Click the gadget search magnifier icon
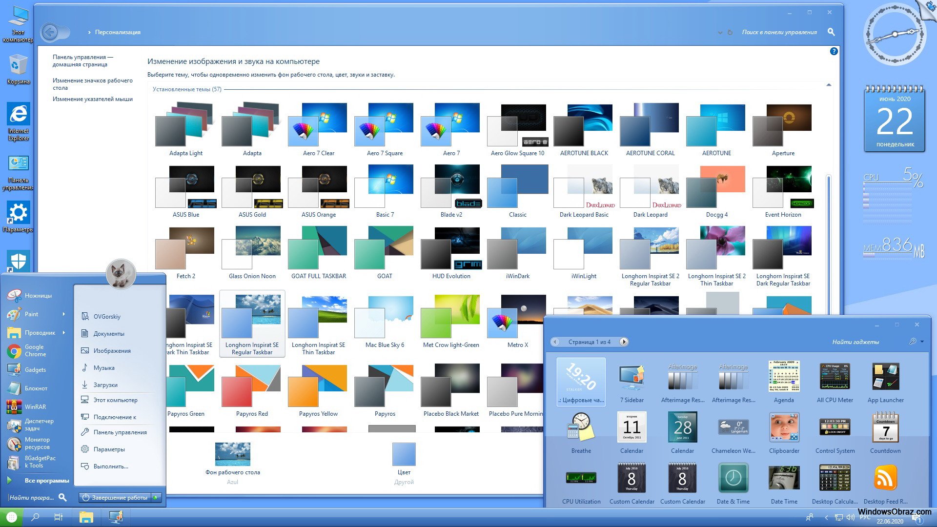The width and height of the screenshot is (937, 527). 913,342
